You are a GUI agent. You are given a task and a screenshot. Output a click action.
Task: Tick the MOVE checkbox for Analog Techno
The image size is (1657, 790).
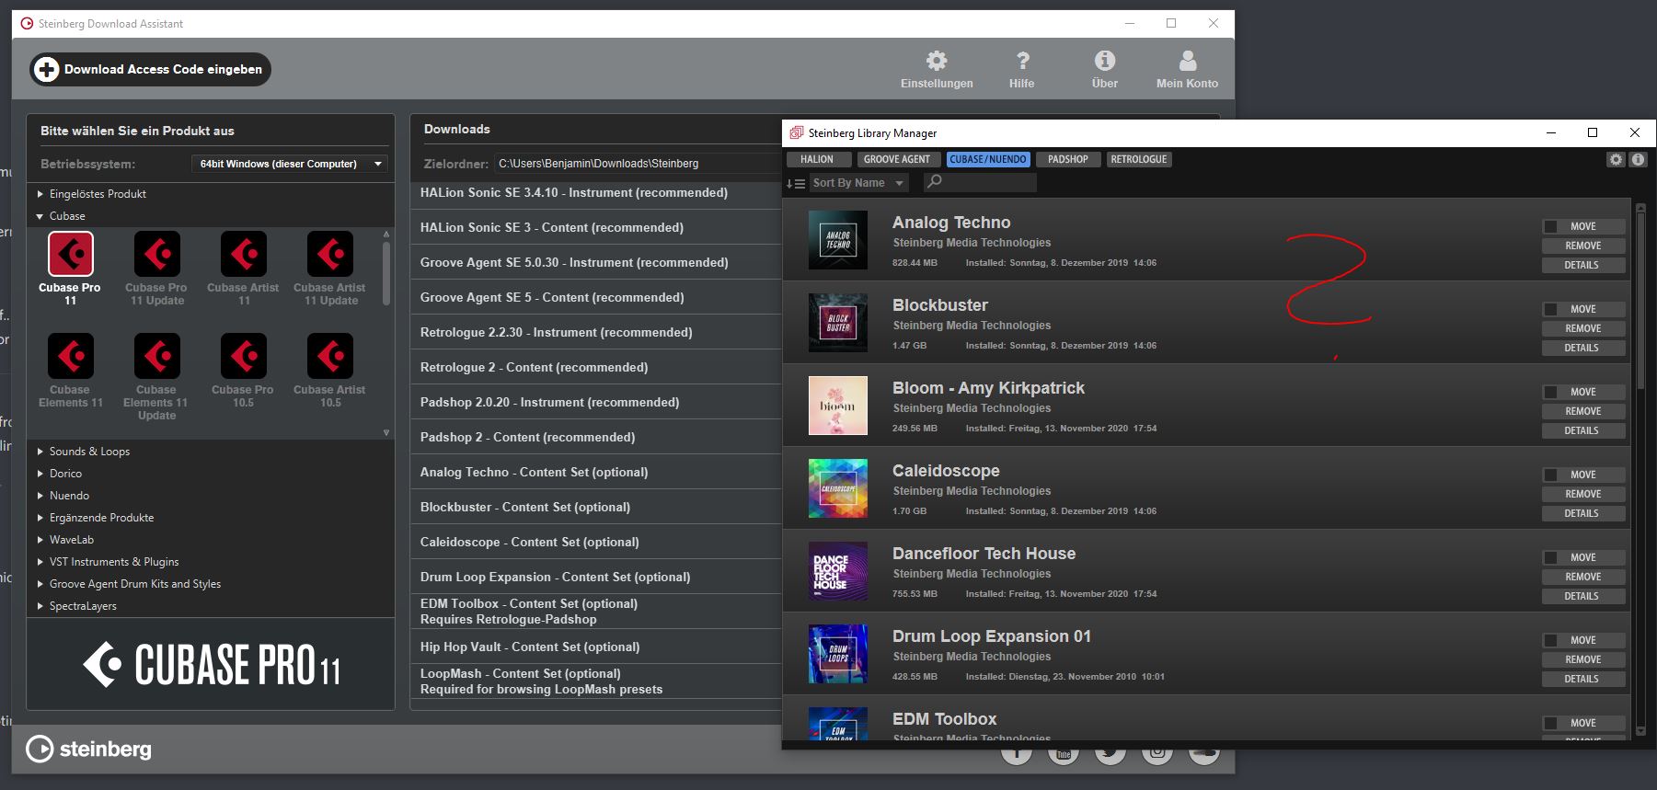coord(1550,226)
